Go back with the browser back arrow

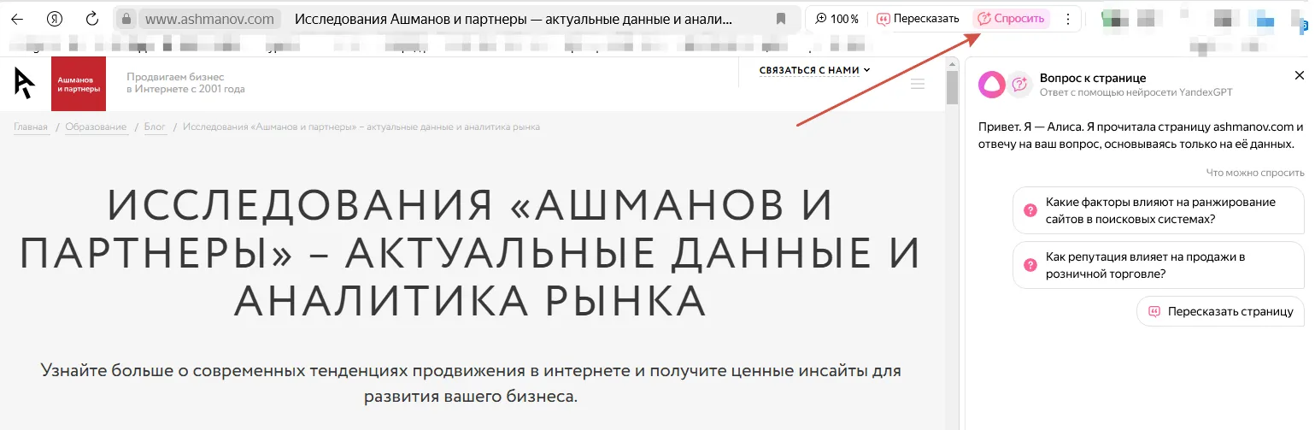tap(16, 19)
